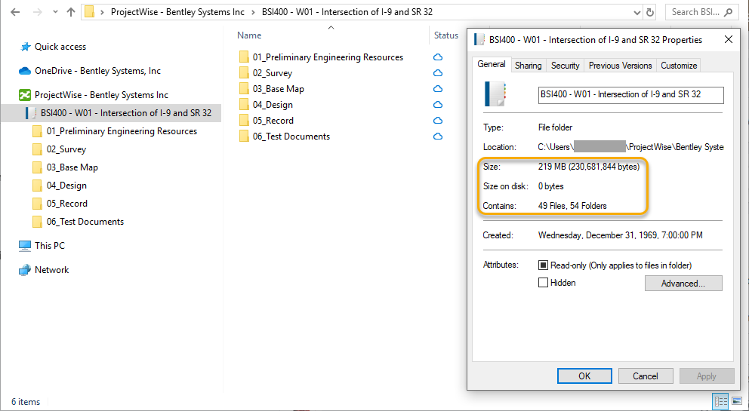The height and width of the screenshot is (411, 749).
Task: Enable the Hidden attribute checkbox
Action: pyautogui.click(x=543, y=283)
